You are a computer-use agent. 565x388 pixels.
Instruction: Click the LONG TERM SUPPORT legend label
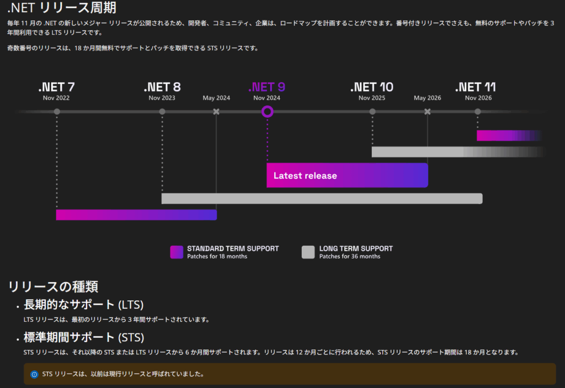pyautogui.click(x=356, y=249)
